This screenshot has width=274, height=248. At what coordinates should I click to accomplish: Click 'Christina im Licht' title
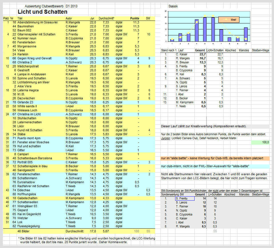(29, 114)
